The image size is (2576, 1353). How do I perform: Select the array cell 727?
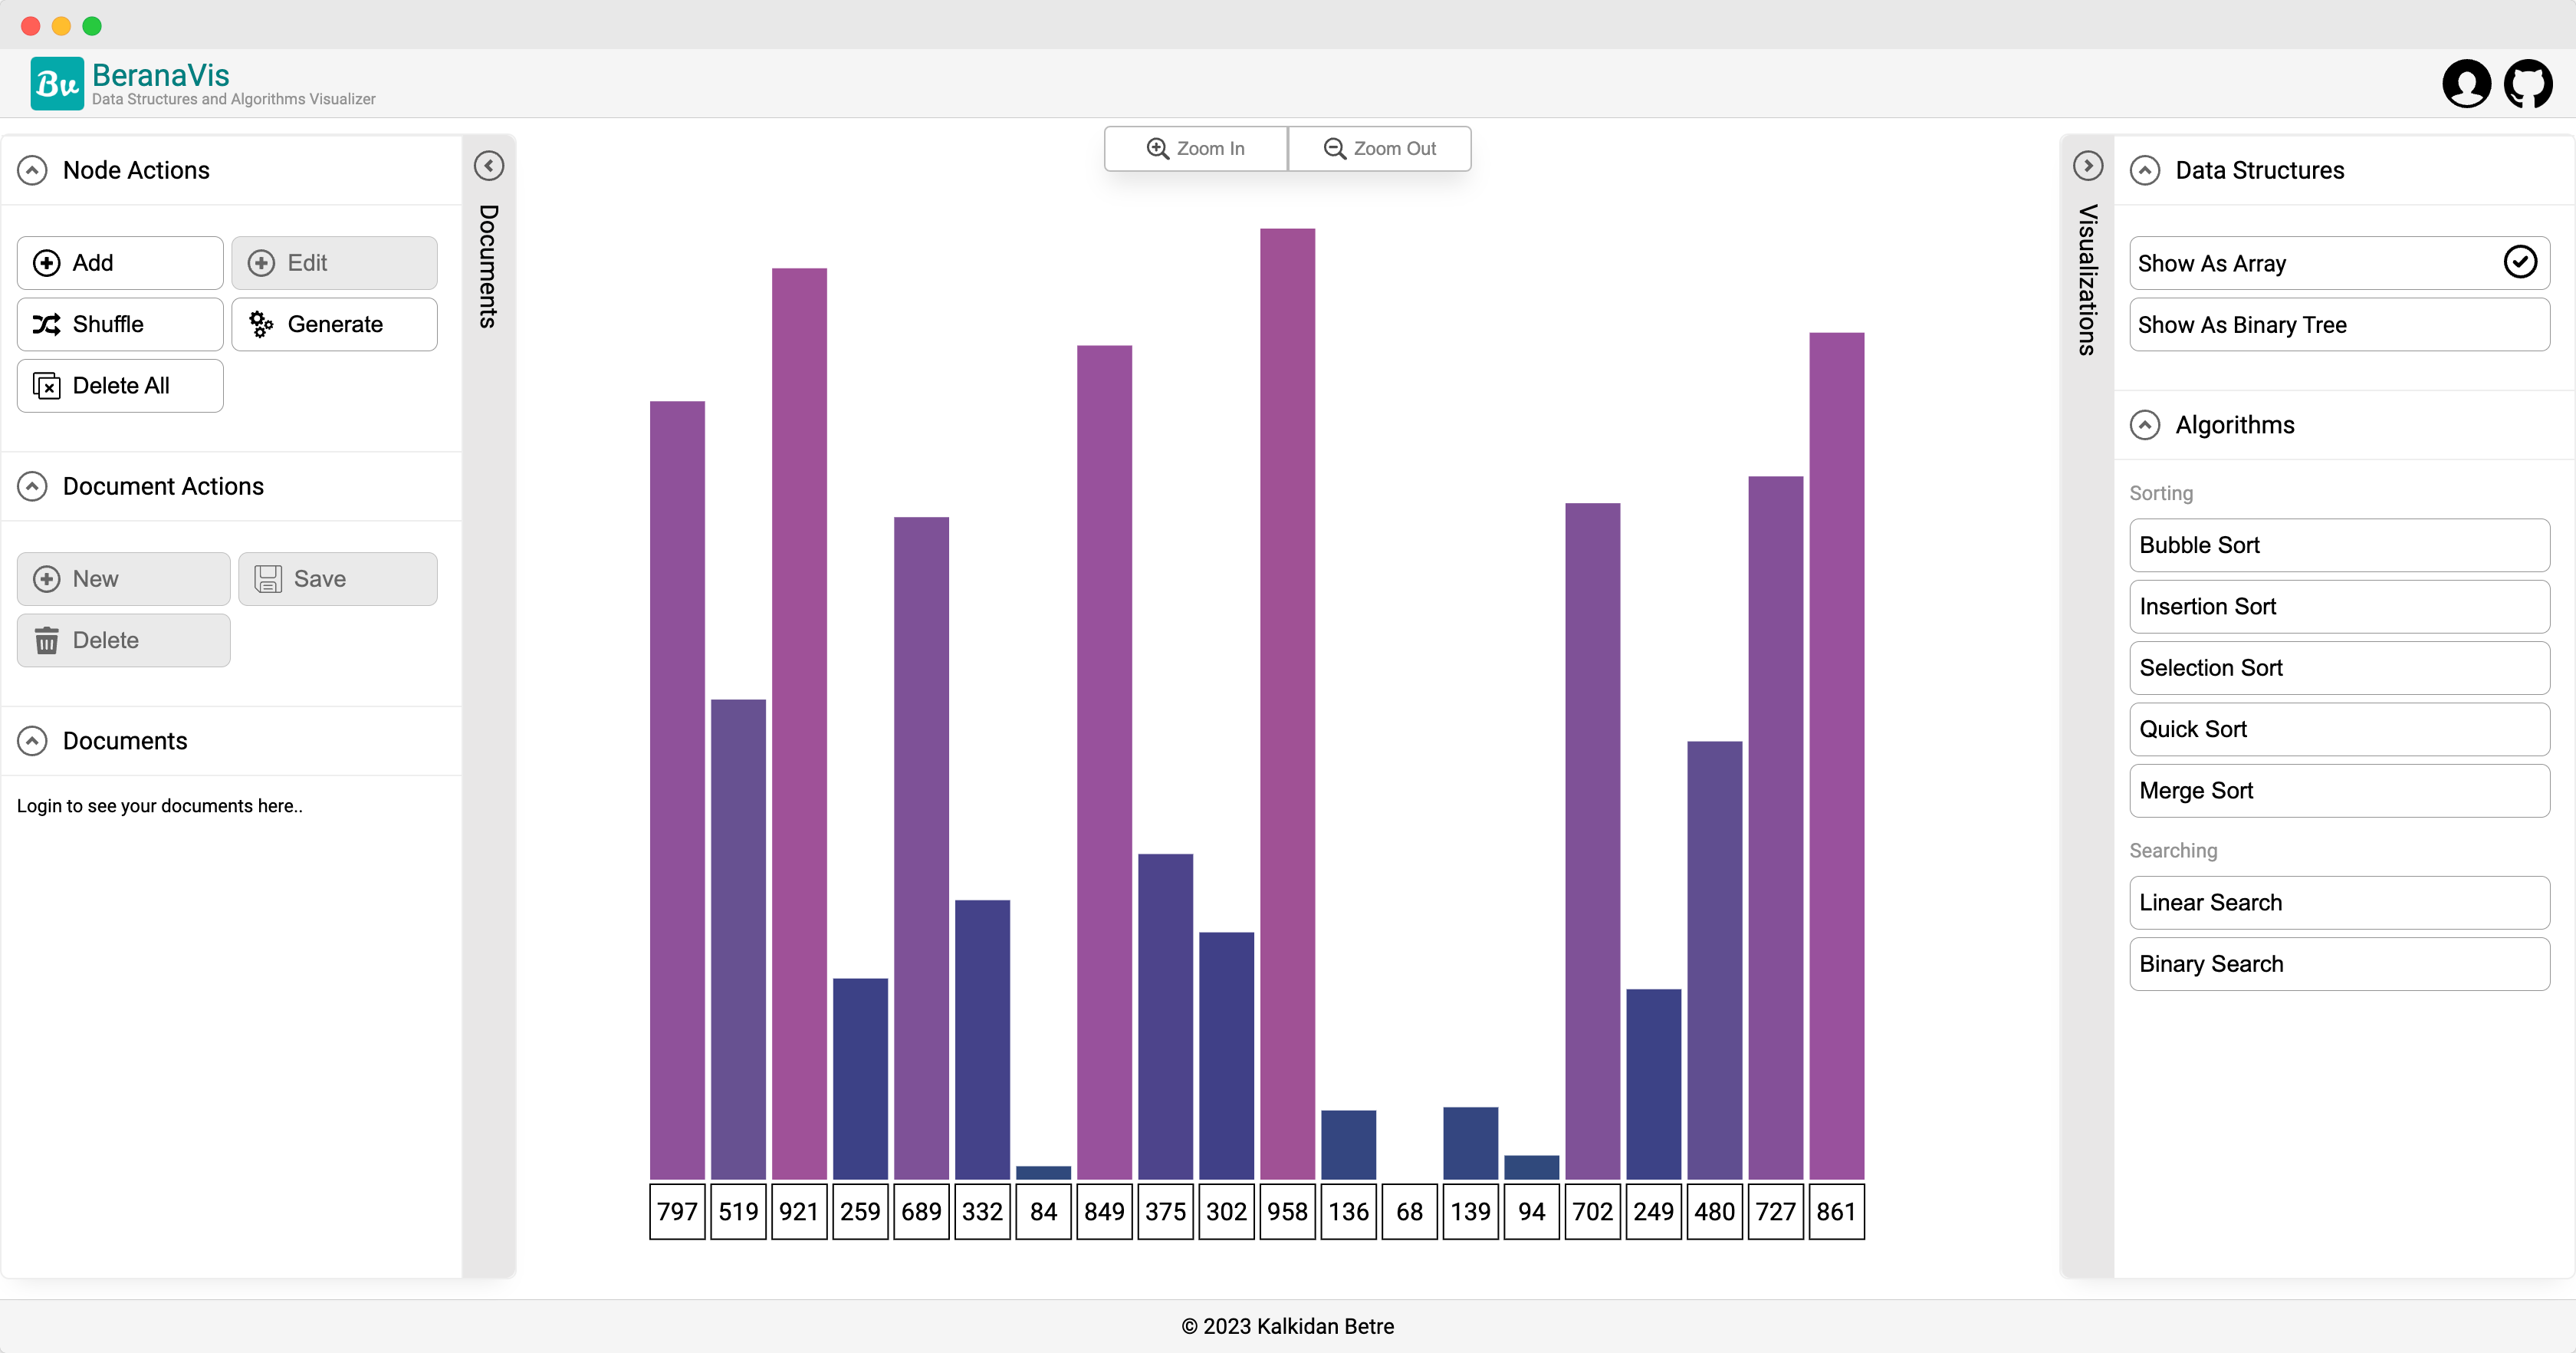pos(1775,1212)
